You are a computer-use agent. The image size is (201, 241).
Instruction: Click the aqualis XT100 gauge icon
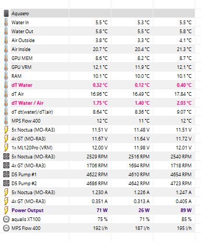6,219
